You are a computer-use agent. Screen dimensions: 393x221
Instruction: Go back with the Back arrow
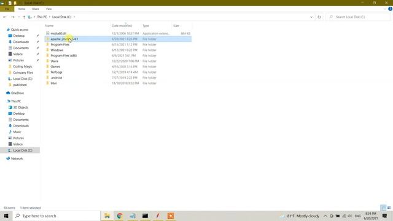point(5,17)
